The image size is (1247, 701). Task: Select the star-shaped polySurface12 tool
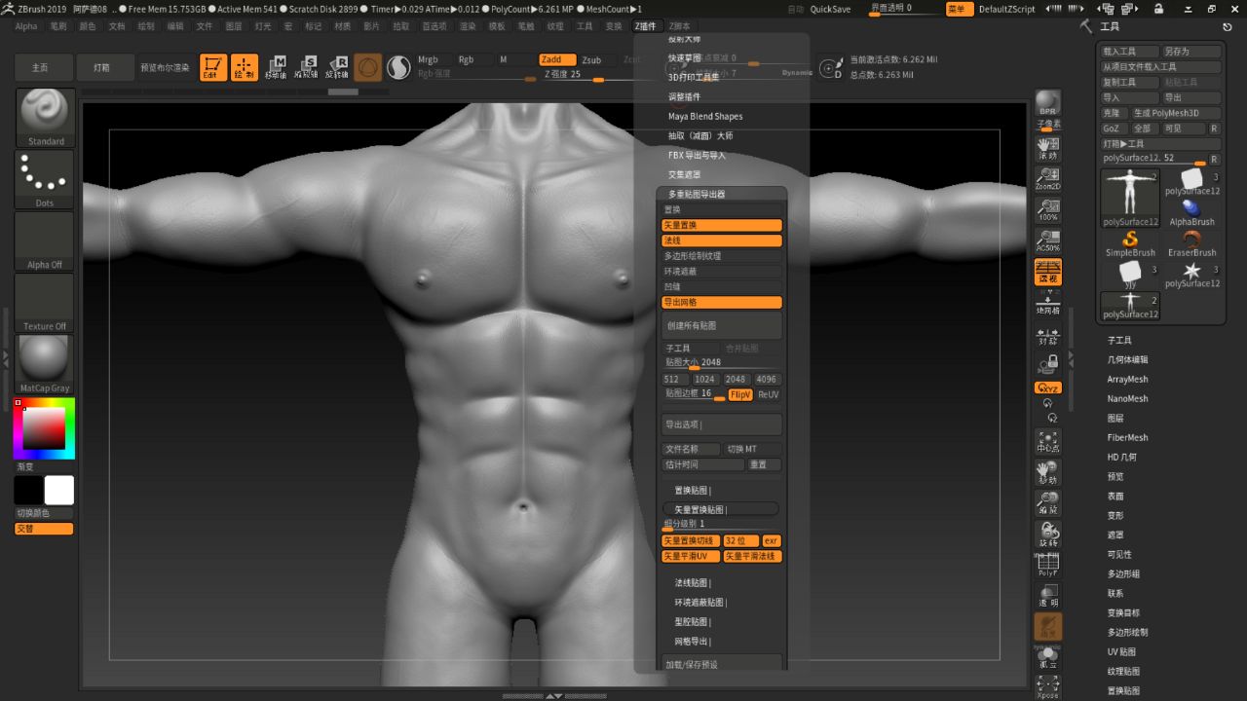tap(1192, 275)
